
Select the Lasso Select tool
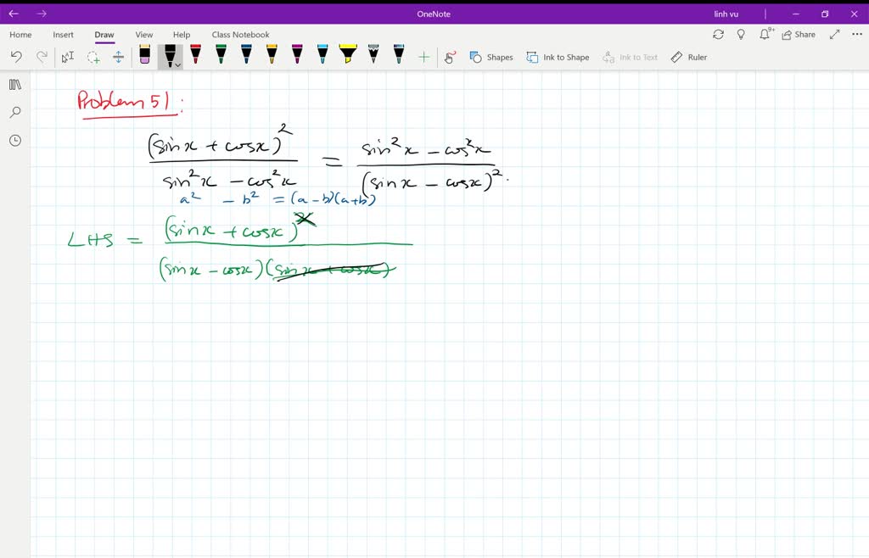tap(93, 56)
